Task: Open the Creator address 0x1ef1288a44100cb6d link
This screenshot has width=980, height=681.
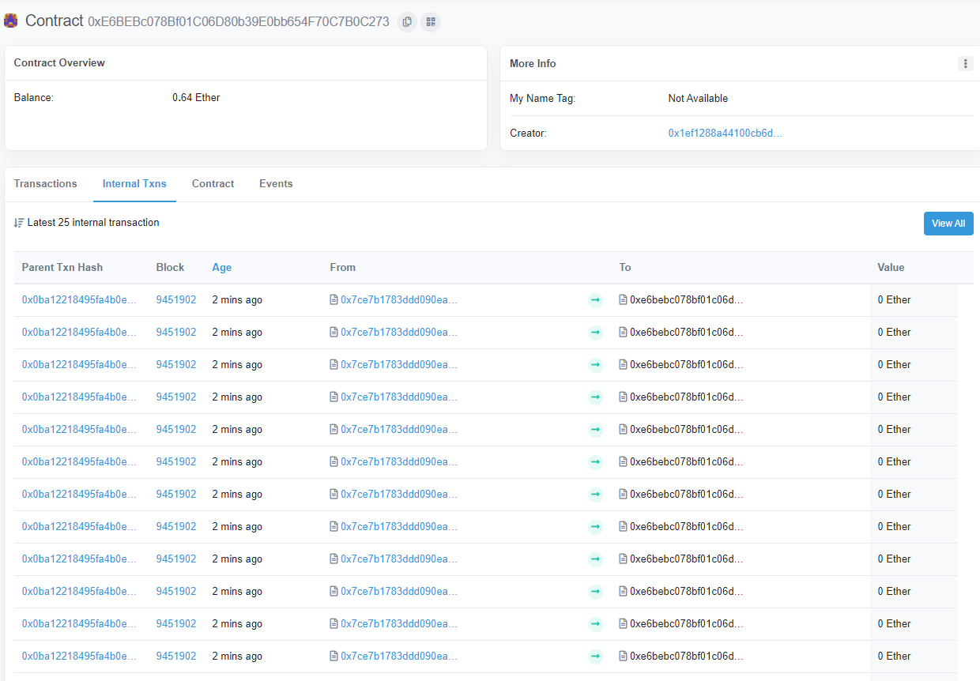Action: click(x=725, y=134)
